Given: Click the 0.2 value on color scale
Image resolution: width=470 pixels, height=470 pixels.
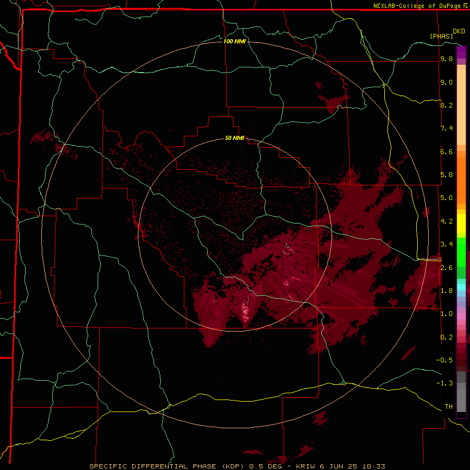Looking at the screenshot, I should coord(446,337).
